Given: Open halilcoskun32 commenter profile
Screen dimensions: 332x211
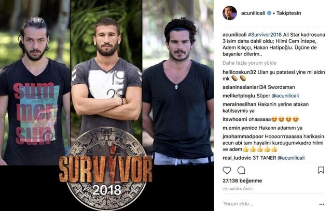Looking at the screenshot, I should tap(239, 72).
